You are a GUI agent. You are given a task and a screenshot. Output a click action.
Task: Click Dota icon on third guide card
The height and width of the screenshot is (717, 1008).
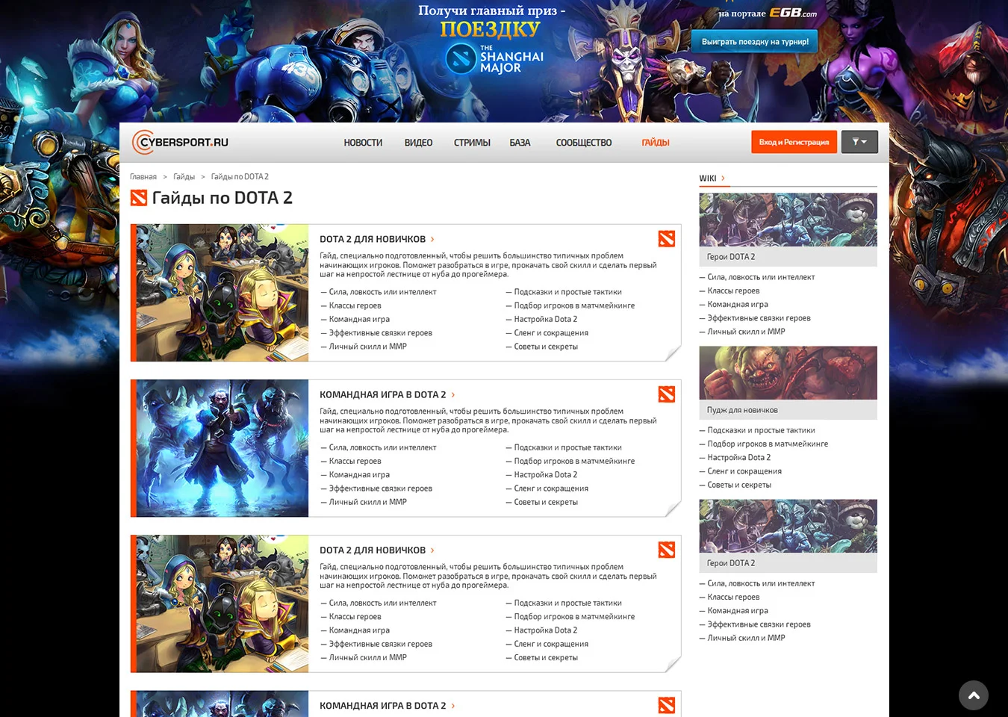coord(667,550)
